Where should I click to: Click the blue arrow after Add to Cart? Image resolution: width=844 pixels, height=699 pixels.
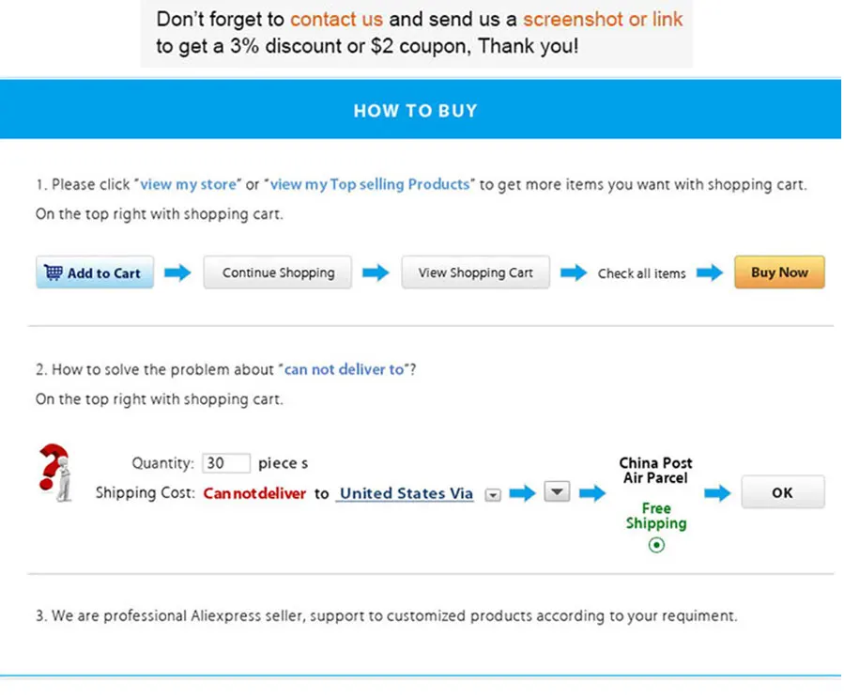pyautogui.click(x=177, y=272)
